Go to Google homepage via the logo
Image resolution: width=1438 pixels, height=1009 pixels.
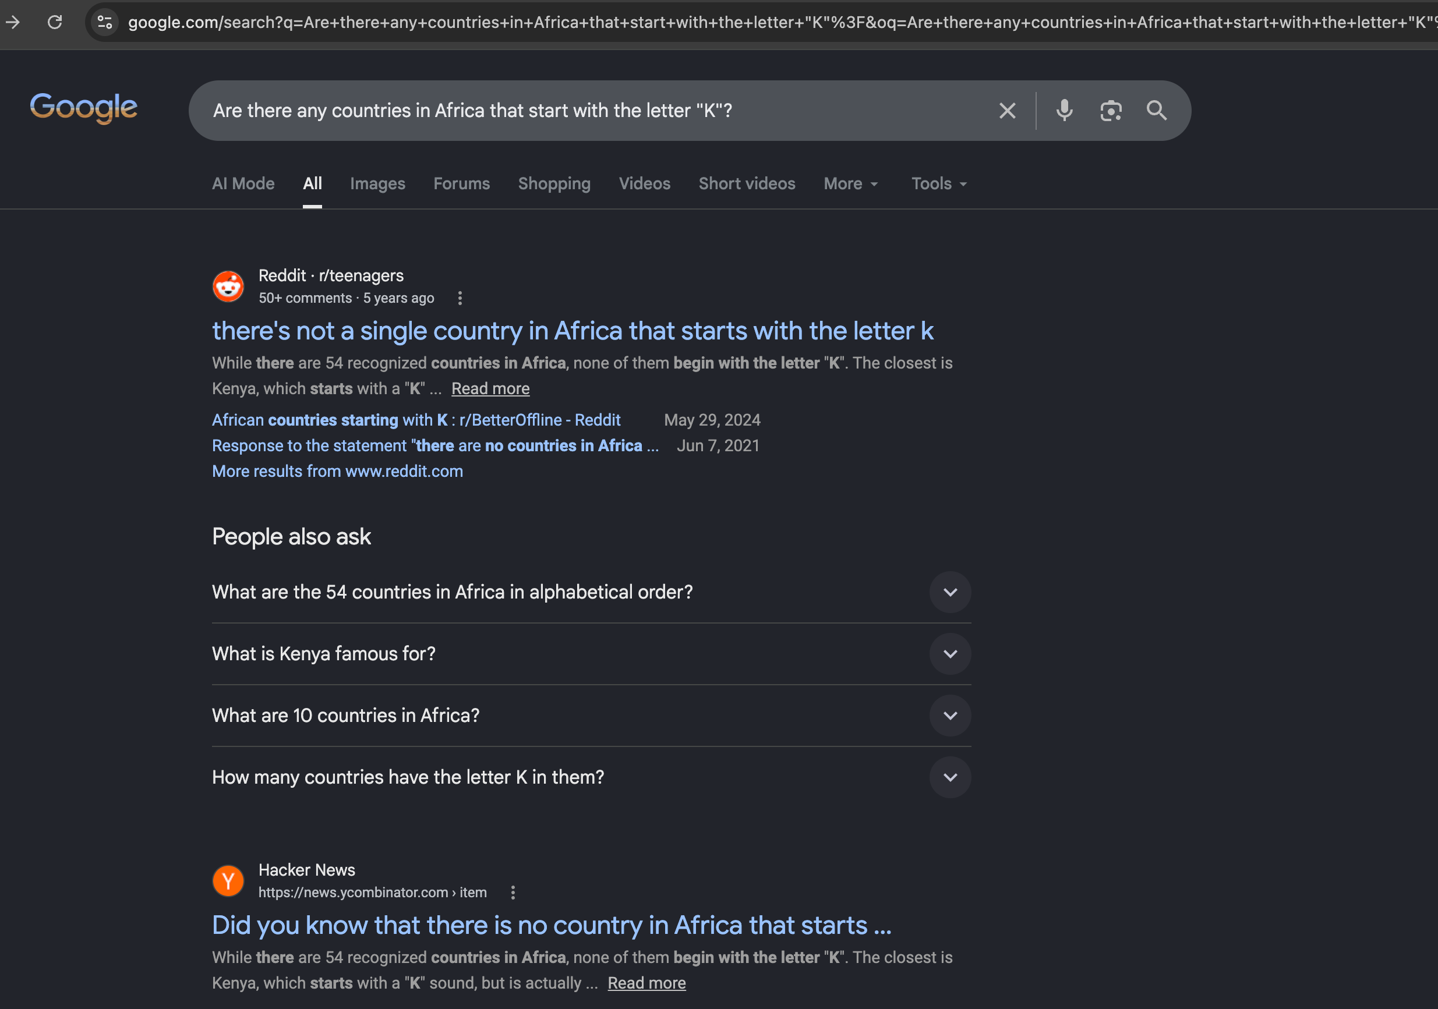[84, 108]
